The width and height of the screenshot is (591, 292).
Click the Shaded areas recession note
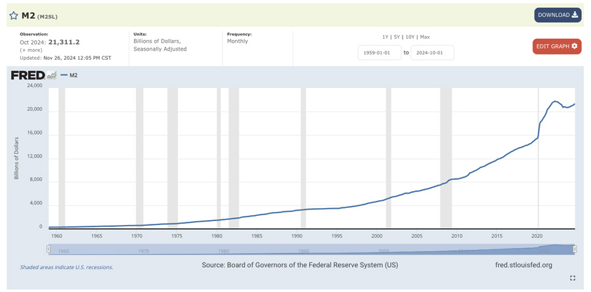point(66,267)
